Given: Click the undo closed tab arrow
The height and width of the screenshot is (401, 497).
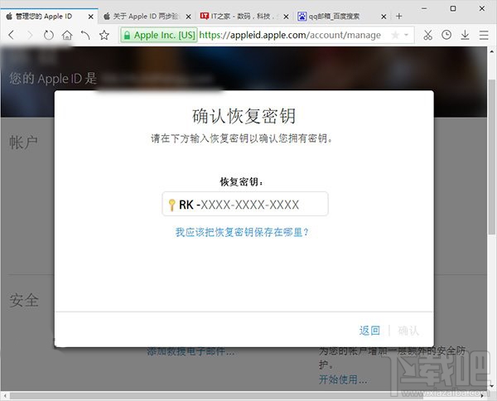Looking at the screenshot, I should tap(85, 35).
